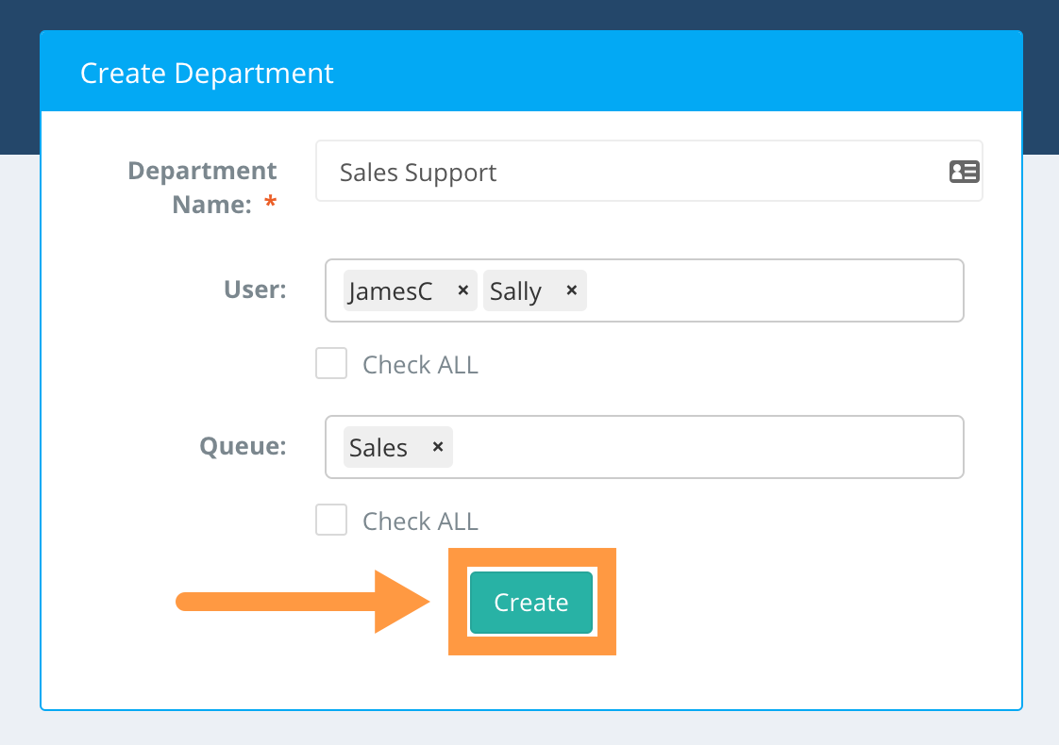Click the Create Department title bar
Screen dimensions: 1059x745
coord(208,73)
